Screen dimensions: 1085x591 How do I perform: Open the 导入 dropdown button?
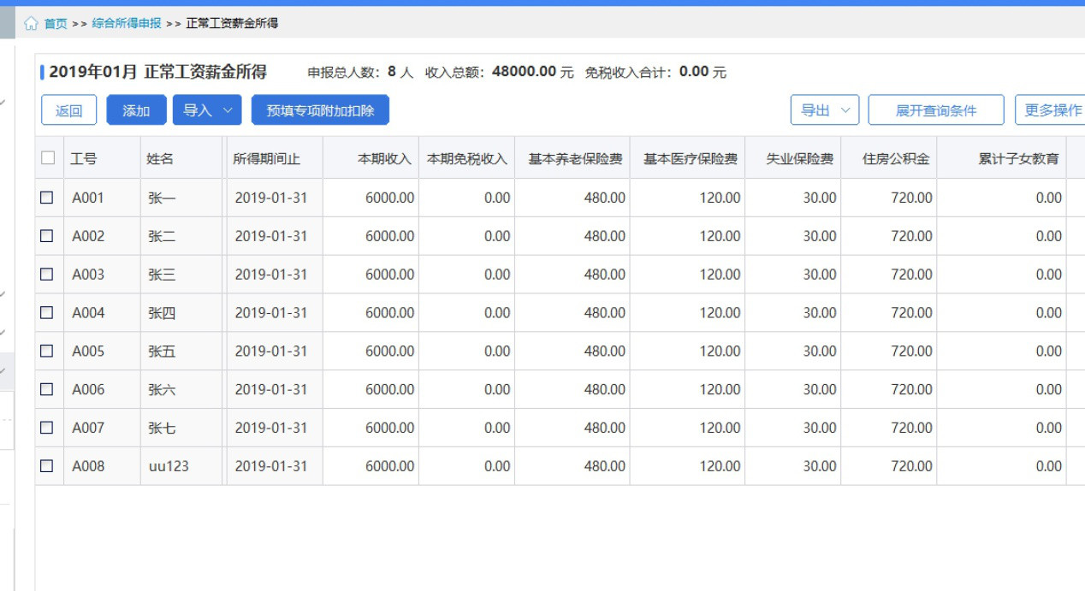point(207,110)
